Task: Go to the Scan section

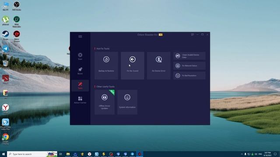Action: 80,56
